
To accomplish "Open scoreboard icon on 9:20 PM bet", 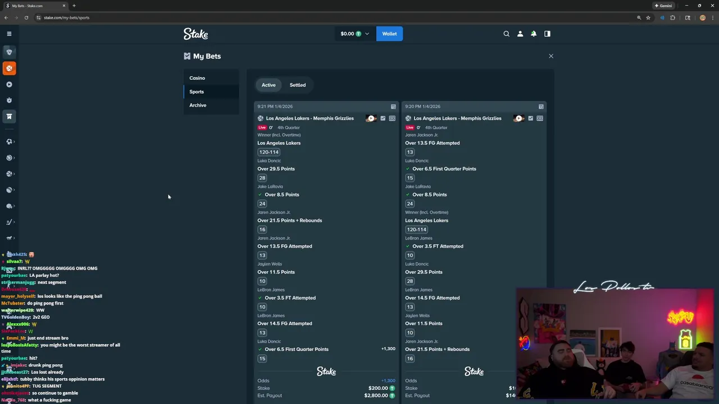I will point(540,118).
